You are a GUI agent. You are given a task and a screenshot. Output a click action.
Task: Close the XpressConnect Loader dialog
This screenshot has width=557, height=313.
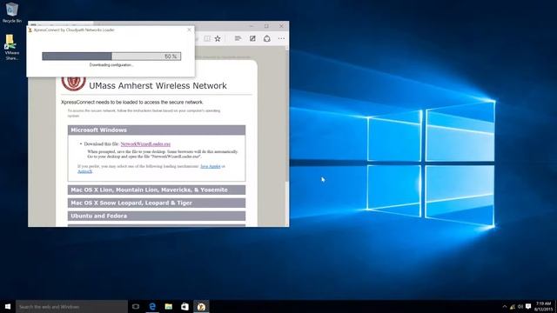pyautogui.click(x=189, y=30)
